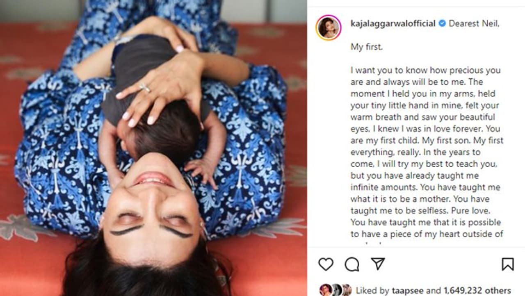Open kajalaggarwalofficial's story from the profile avatar
This screenshot has width=525, height=296.
tap(329, 27)
